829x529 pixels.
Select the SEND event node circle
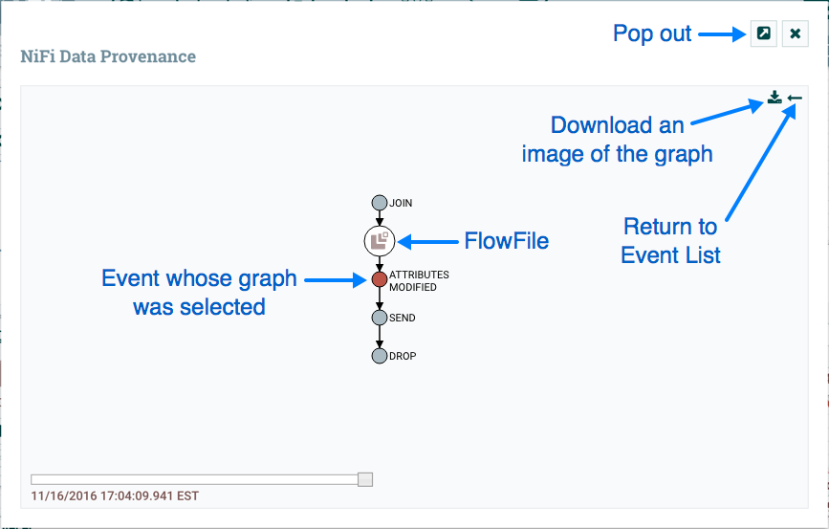click(x=380, y=318)
